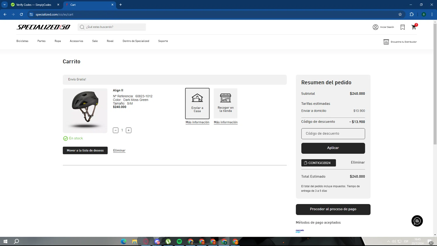Click the search magnifier icon
The width and height of the screenshot is (437, 246).
point(82,27)
